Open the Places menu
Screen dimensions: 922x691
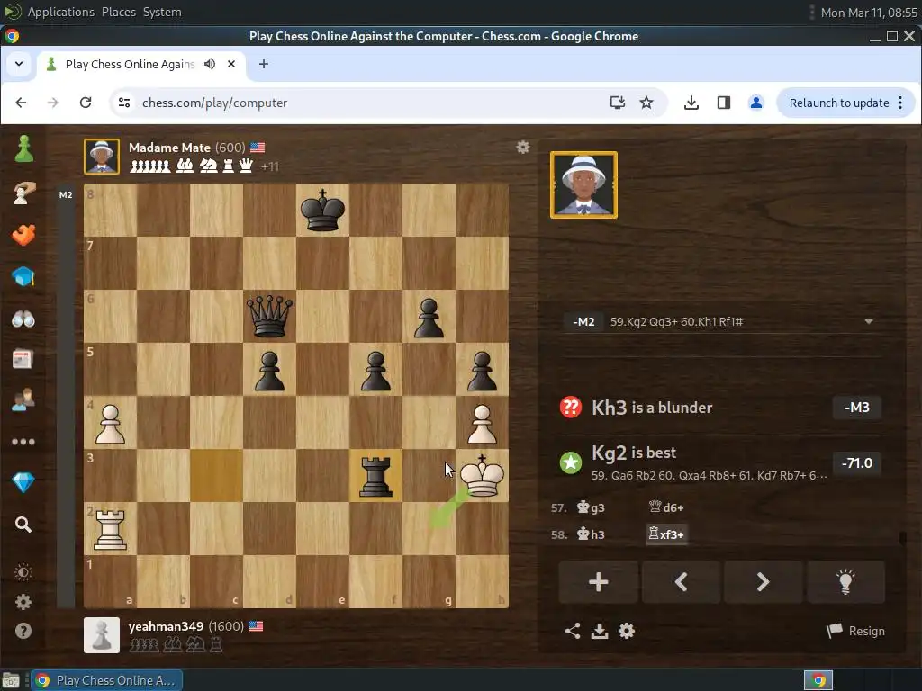[x=118, y=12]
